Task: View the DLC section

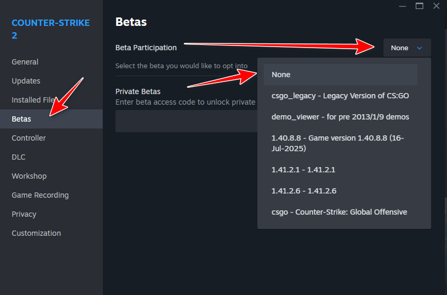Action: (x=19, y=157)
